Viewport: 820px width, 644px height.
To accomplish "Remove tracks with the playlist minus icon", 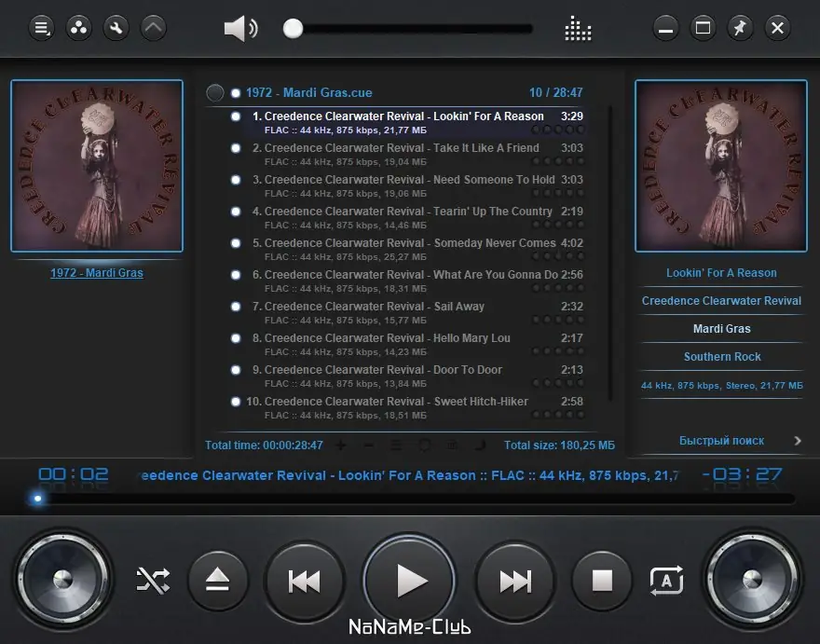I will (368, 445).
